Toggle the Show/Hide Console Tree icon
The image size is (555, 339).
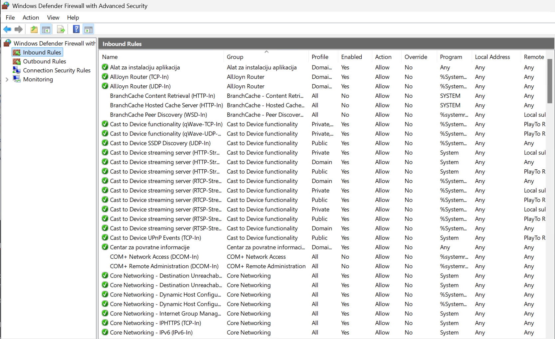coord(46,29)
